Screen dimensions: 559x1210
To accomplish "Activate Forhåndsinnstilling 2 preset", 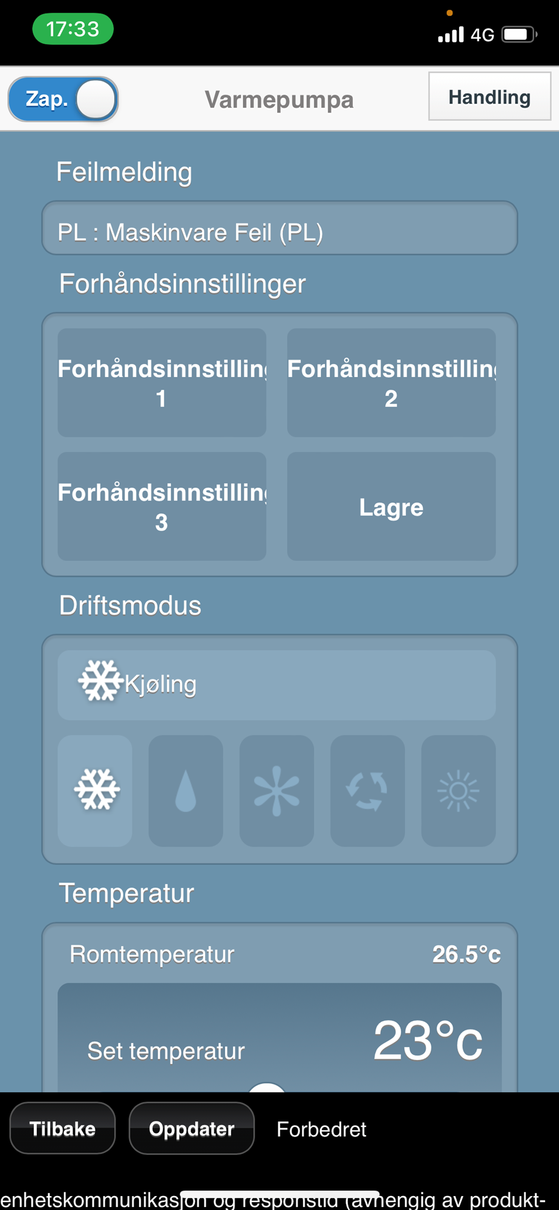I will pos(391,382).
